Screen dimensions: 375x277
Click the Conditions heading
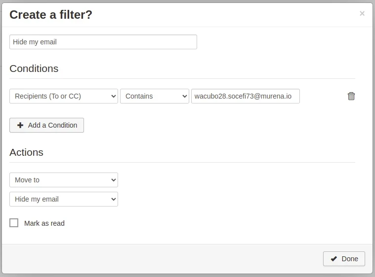tap(34, 69)
